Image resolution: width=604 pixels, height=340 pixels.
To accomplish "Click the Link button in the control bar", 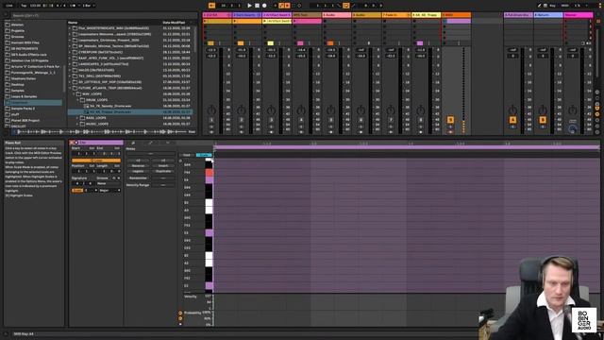I will [9, 6].
